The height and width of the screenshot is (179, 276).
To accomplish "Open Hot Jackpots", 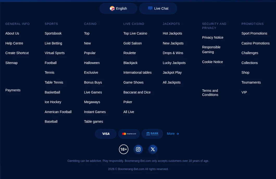I will [172, 33].
